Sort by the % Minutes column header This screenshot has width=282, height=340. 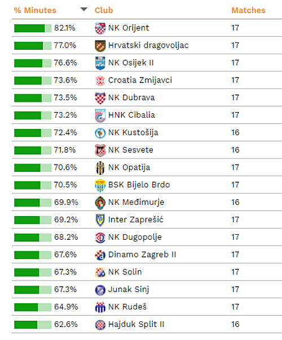click(35, 10)
